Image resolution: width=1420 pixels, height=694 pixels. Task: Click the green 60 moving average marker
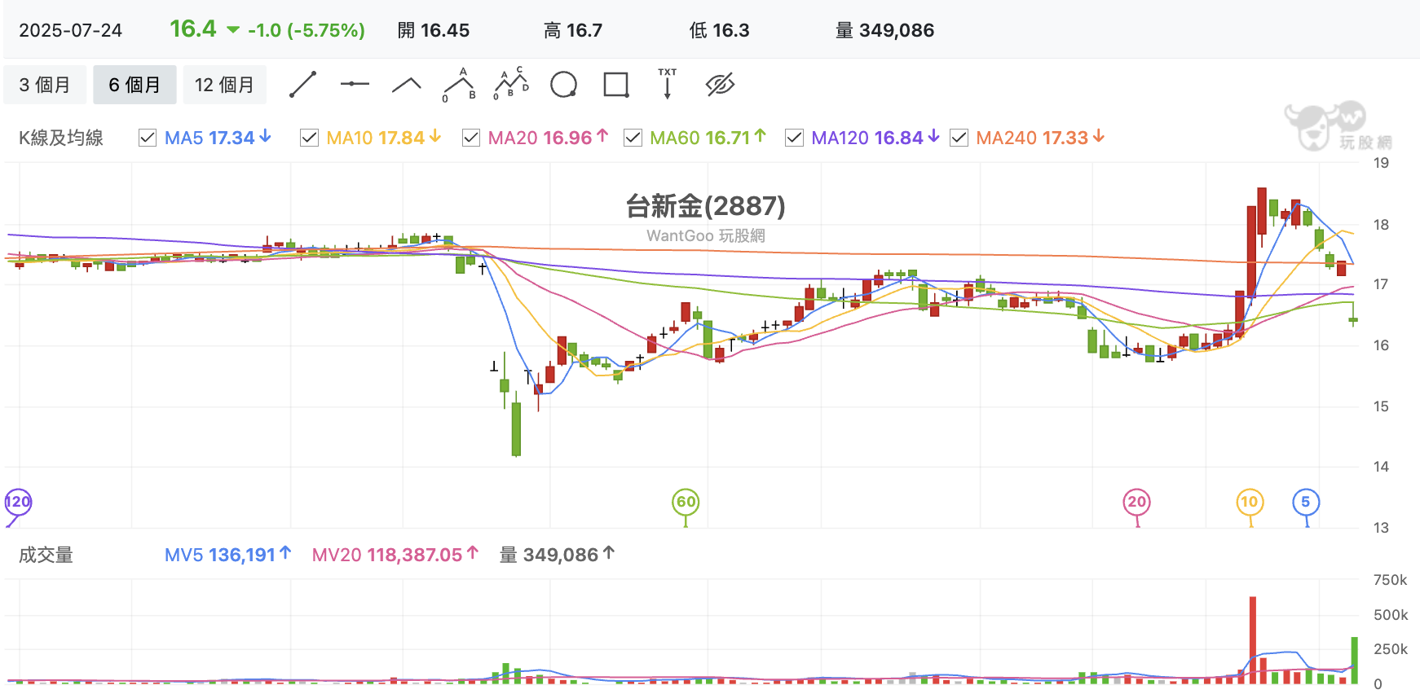pos(686,502)
